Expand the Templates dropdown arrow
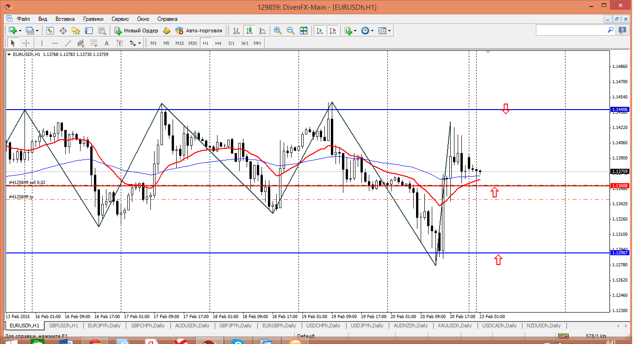This screenshot has height=344, width=634. point(389,31)
